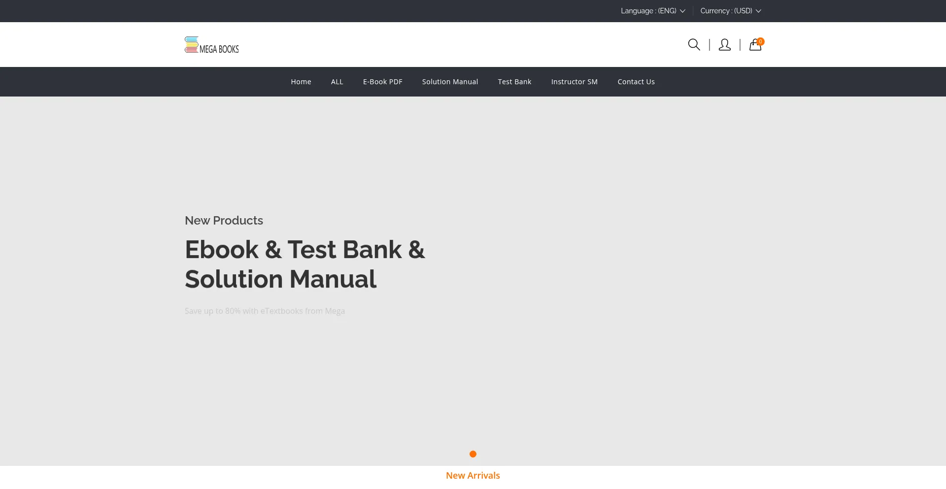Select the orange slider pagination dot
This screenshot has height=489, width=946.
click(473, 454)
